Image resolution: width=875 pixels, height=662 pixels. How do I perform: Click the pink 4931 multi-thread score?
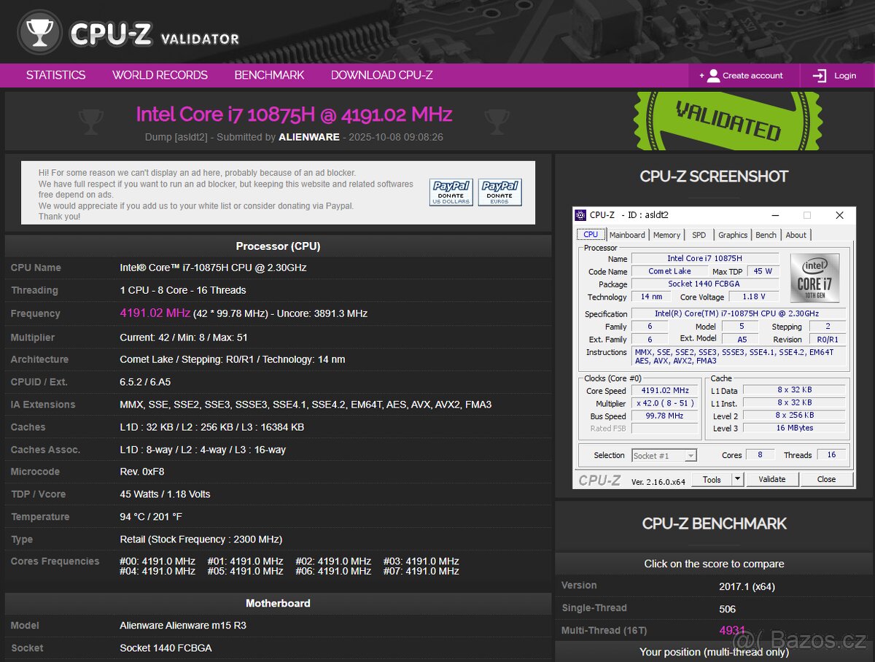[x=733, y=630]
